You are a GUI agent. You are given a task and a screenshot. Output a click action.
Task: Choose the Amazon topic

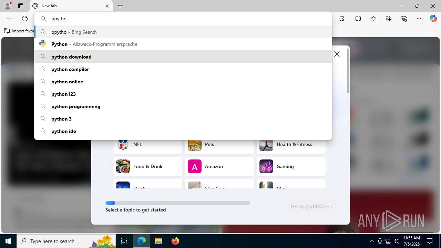pyautogui.click(x=219, y=166)
